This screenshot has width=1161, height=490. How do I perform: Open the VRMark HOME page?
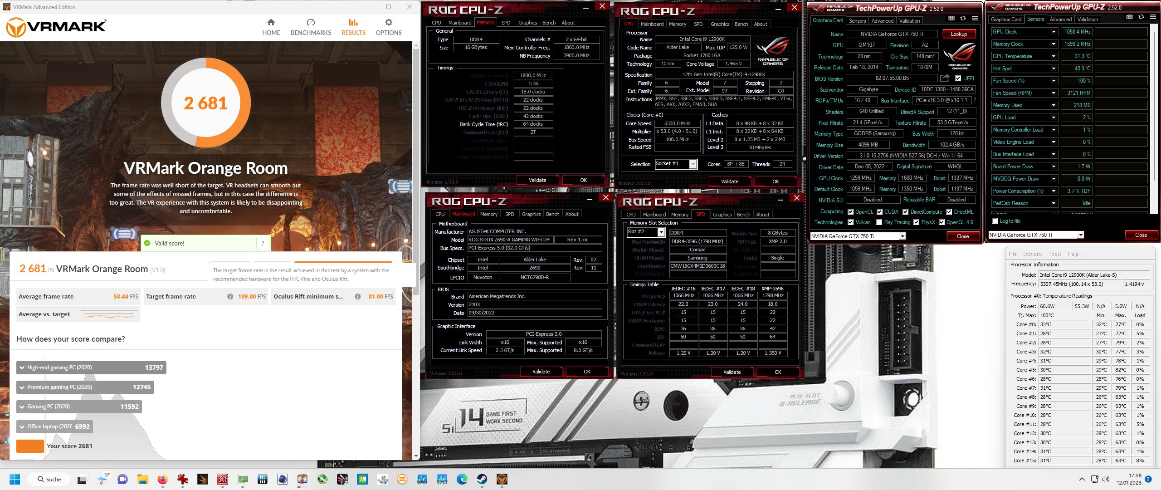(x=271, y=27)
